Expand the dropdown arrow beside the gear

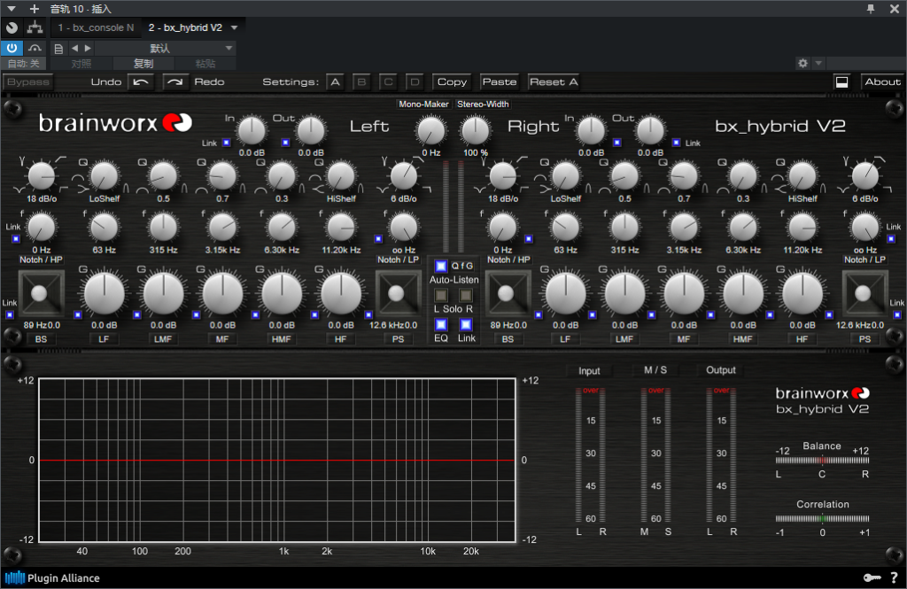coord(818,64)
